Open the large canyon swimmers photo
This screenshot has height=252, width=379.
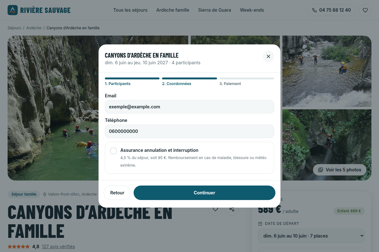click(x=53, y=108)
